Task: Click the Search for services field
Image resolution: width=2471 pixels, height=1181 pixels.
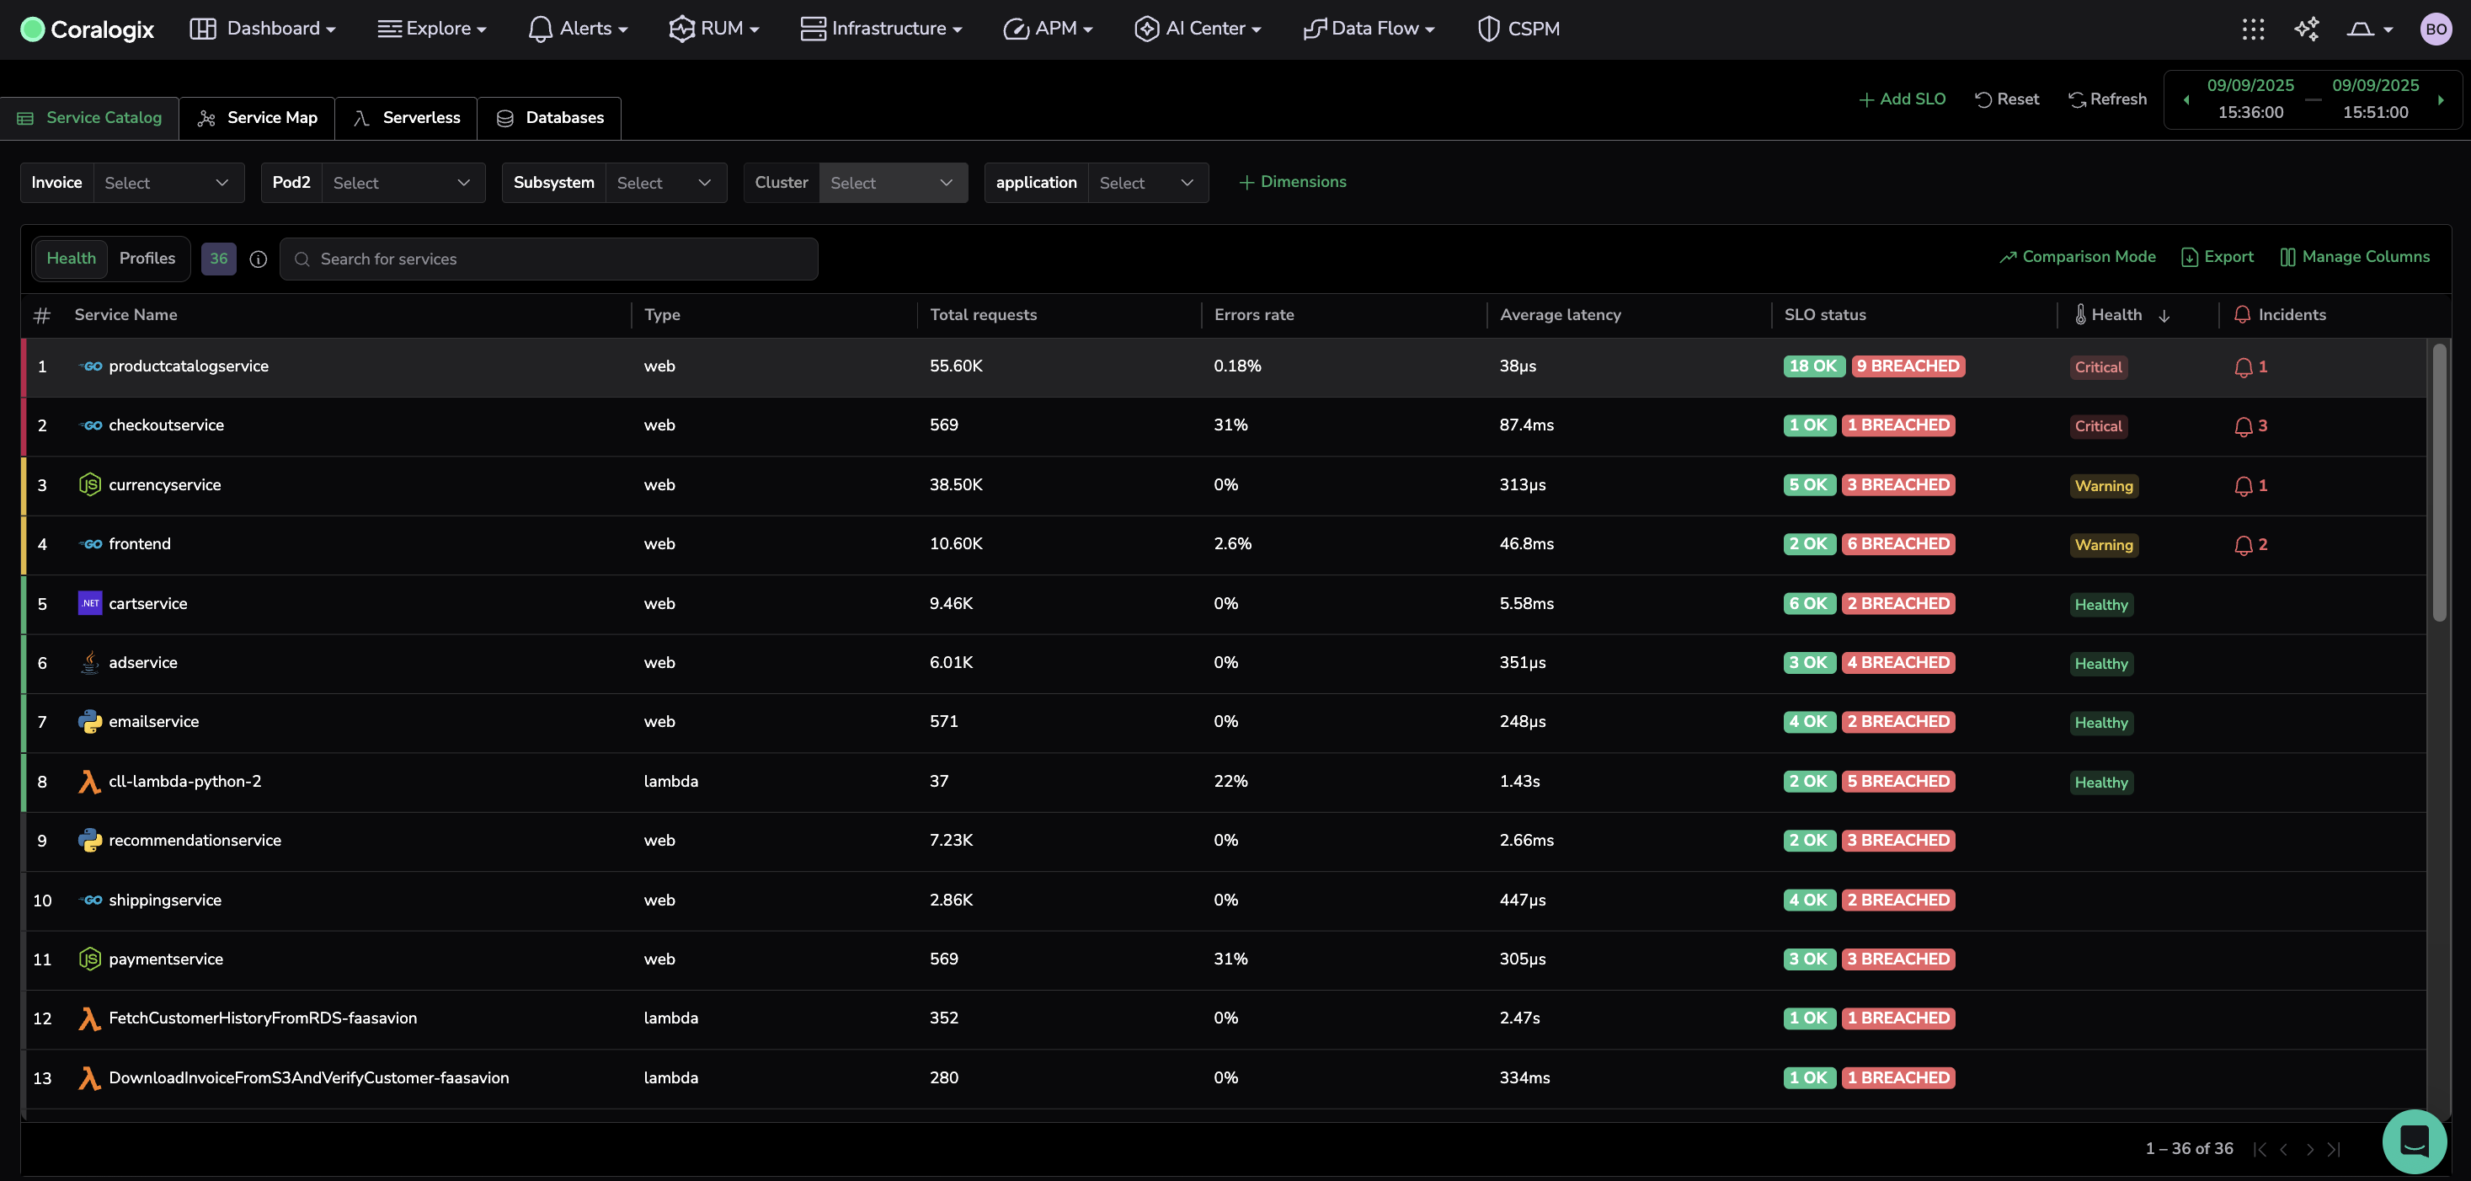Action: click(548, 259)
